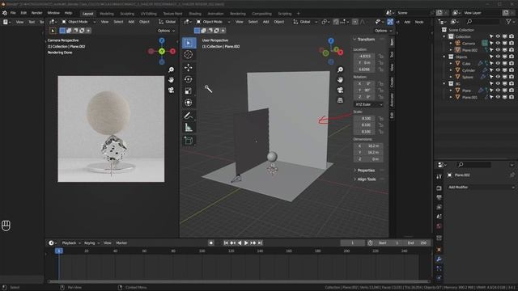Click pan hand icon in Camera Perspective viewport

[171, 80]
